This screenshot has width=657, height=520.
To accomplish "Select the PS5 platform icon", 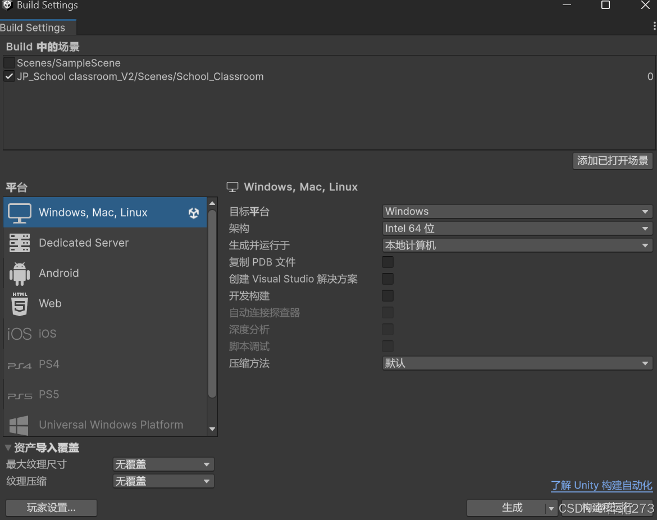I will pos(19,394).
